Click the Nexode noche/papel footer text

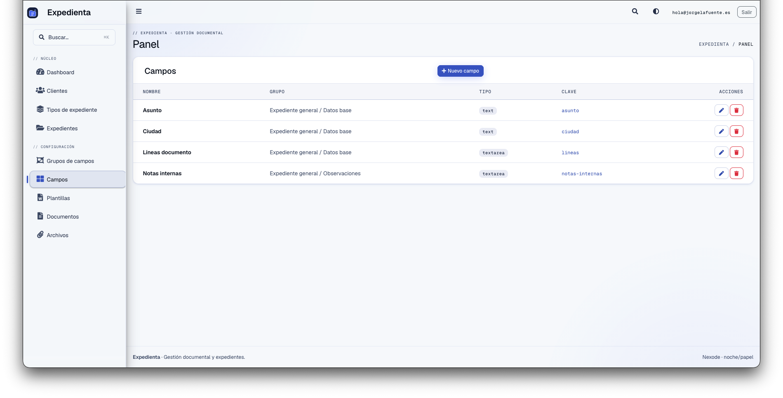[728, 357]
